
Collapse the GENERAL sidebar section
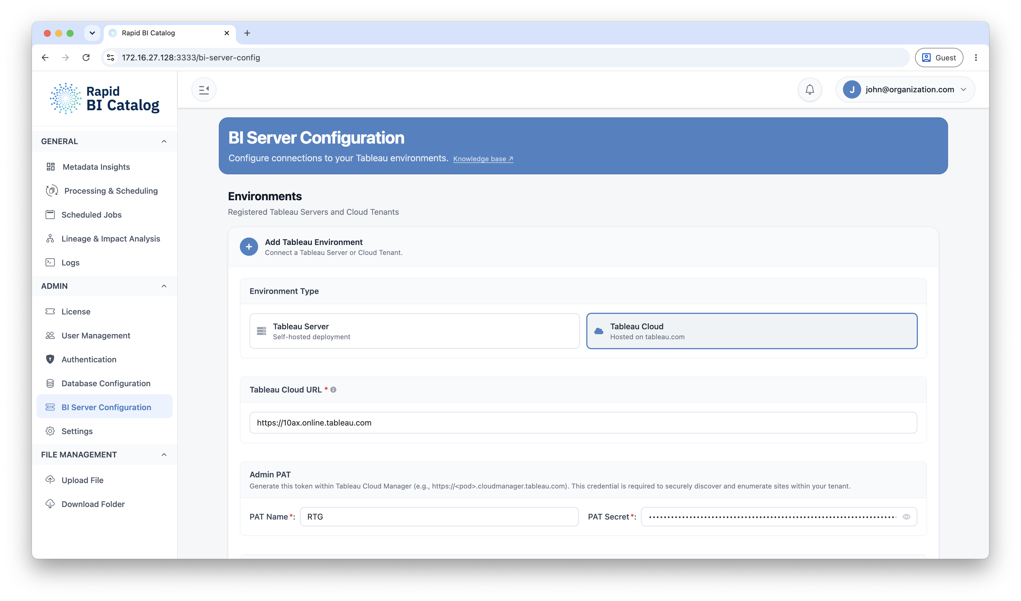point(164,141)
